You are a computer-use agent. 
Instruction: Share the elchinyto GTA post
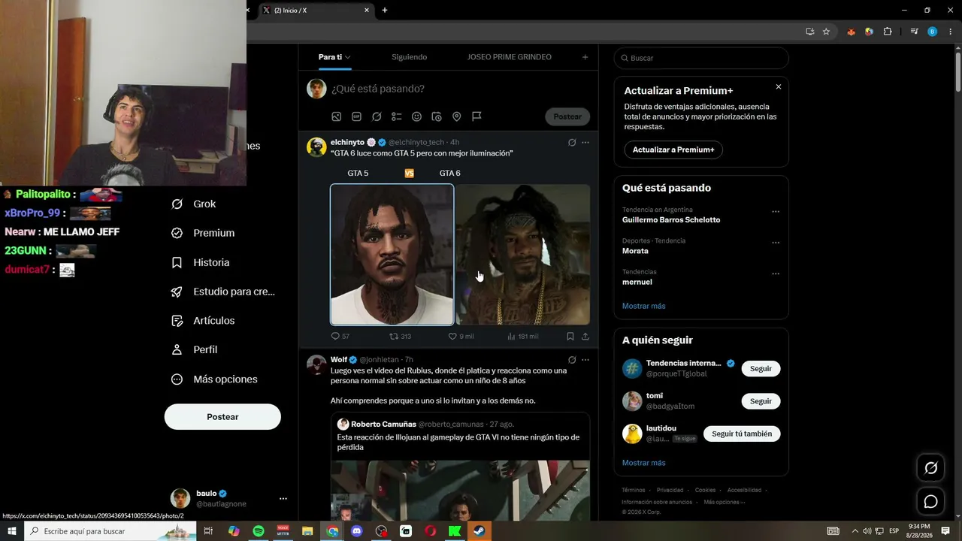pyautogui.click(x=585, y=337)
